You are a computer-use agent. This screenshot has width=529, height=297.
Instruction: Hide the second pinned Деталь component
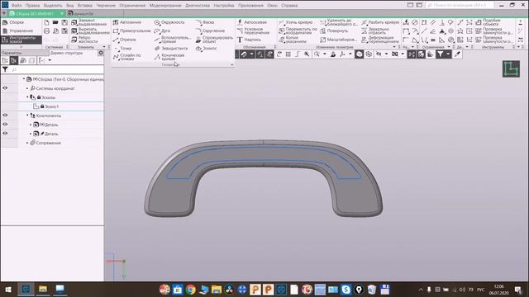pyautogui.click(x=5, y=134)
